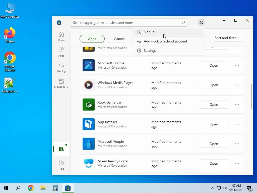The width and height of the screenshot is (257, 193).
Task: Choose Sign in from the account menu
Action: tap(169, 32)
